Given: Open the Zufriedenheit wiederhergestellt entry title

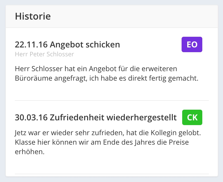Looking at the screenshot, I should coord(96,117).
